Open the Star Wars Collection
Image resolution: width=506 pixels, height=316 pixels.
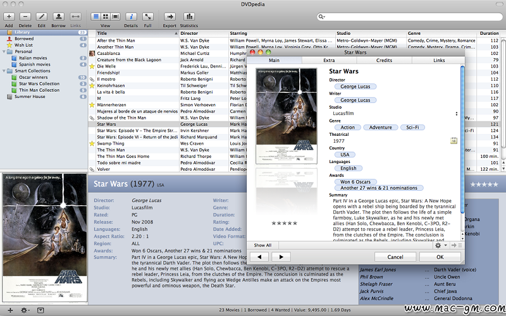pos(44,84)
